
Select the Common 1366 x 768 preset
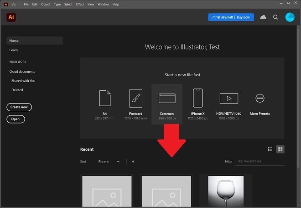click(x=167, y=104)
